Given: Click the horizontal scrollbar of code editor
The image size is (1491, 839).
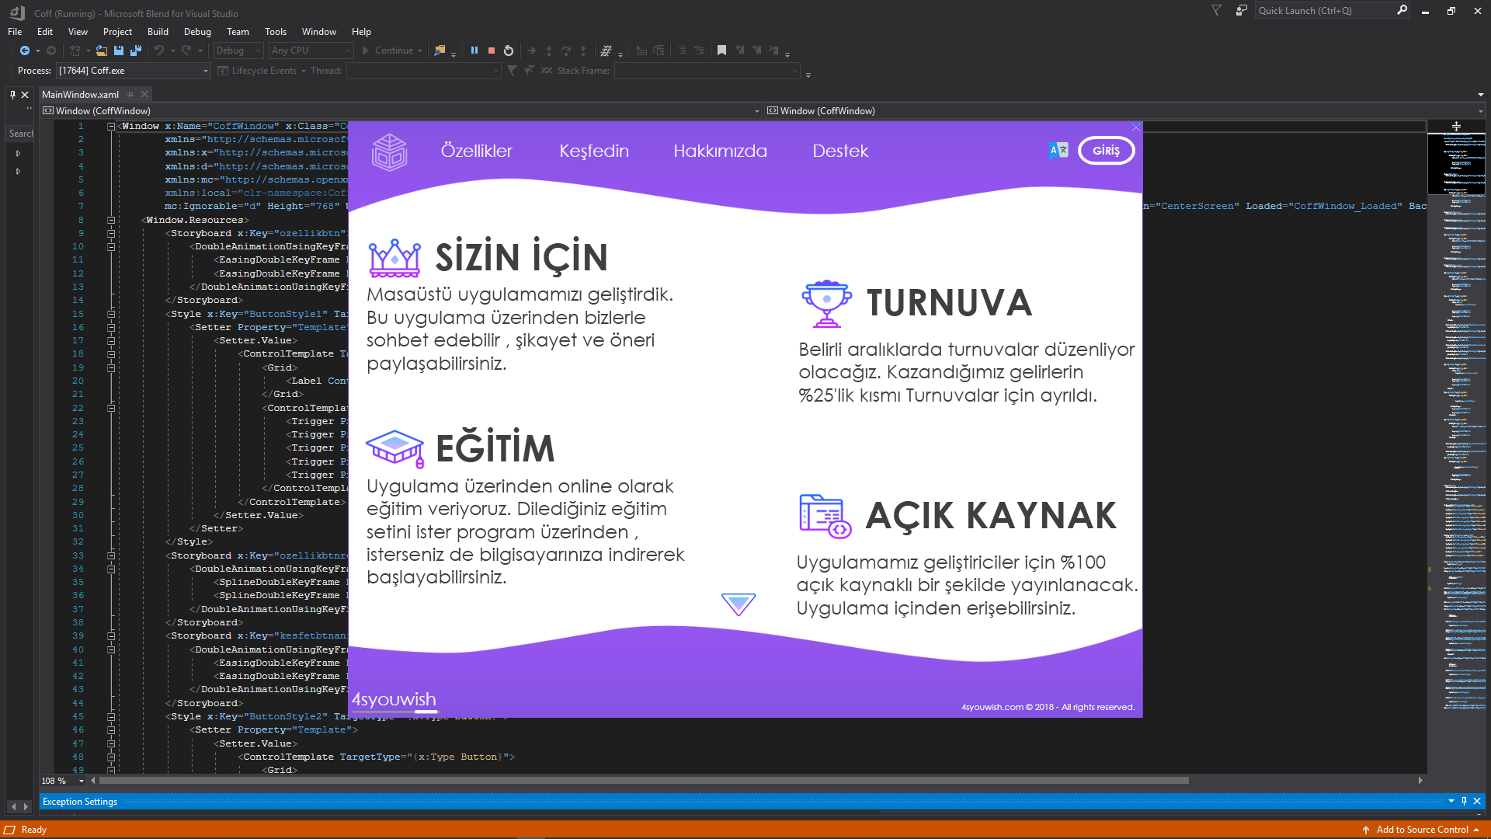Looking at the screenshot, I should [x=645, y=781].
